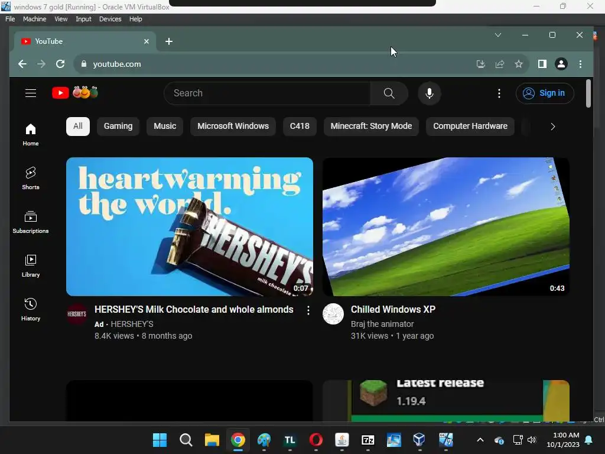Open the HERSHEY'S Milk Chocolate video title
The width and height of the screenshot is (605, 454).
194,310
